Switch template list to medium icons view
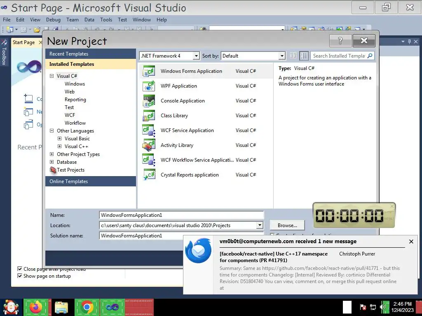Screen dimensions: 422x316 [304, 56]
